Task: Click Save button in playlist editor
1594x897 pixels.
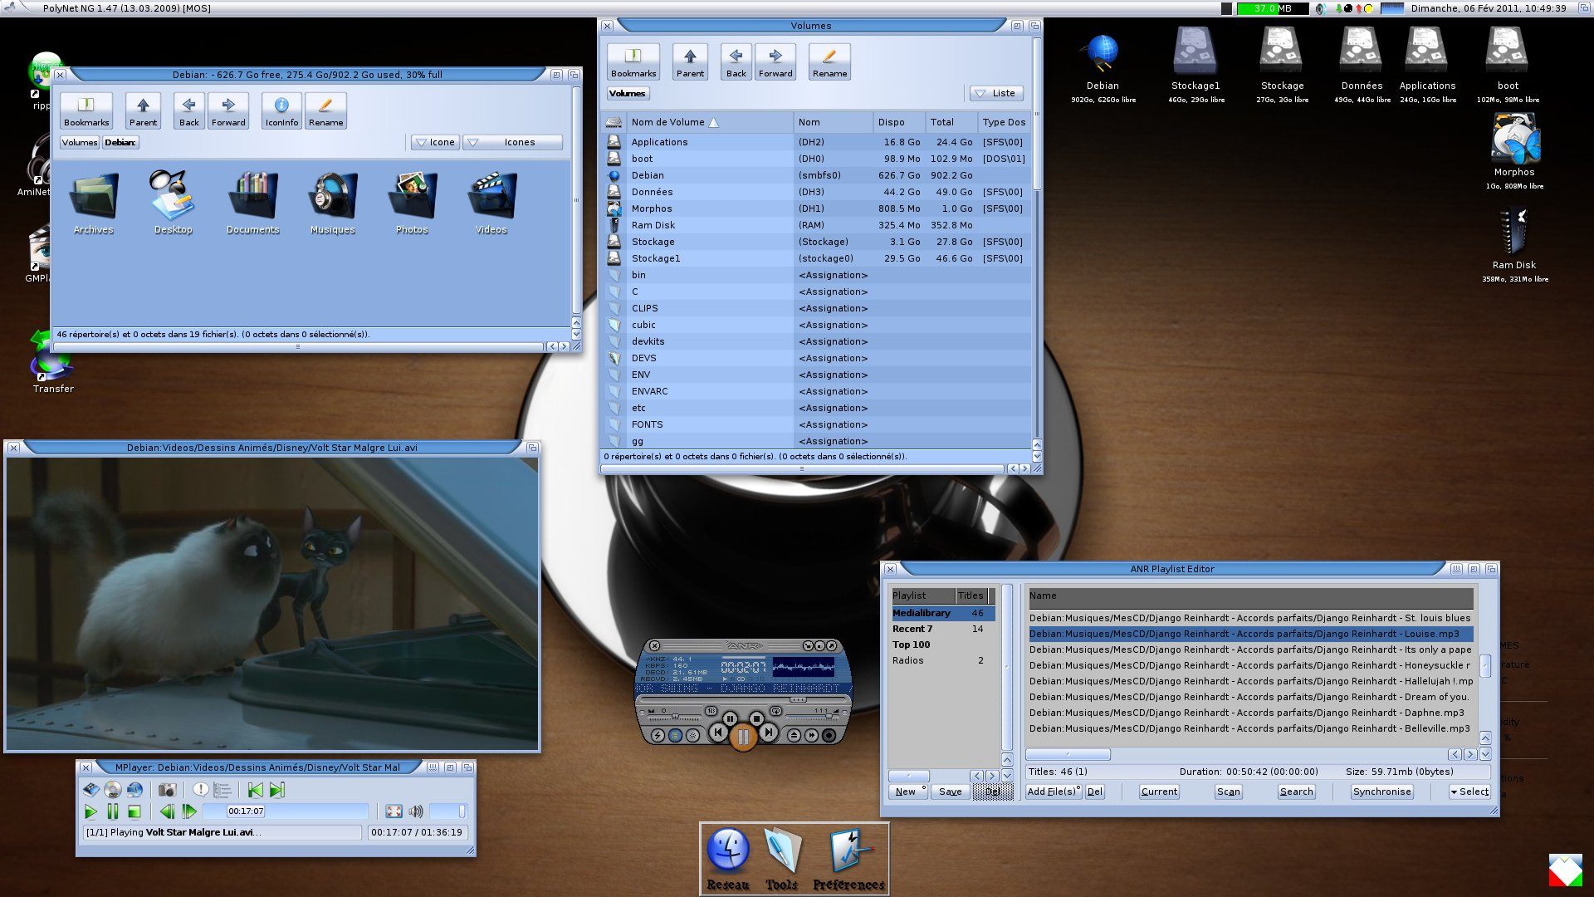Action: coord(950,792)
